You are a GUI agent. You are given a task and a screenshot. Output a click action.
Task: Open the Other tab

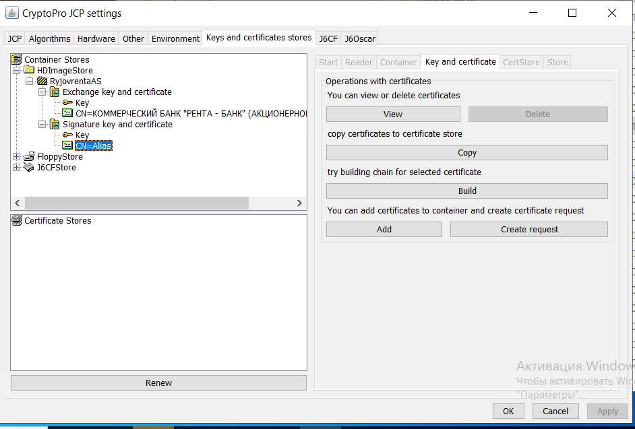[x=133, y=38]
